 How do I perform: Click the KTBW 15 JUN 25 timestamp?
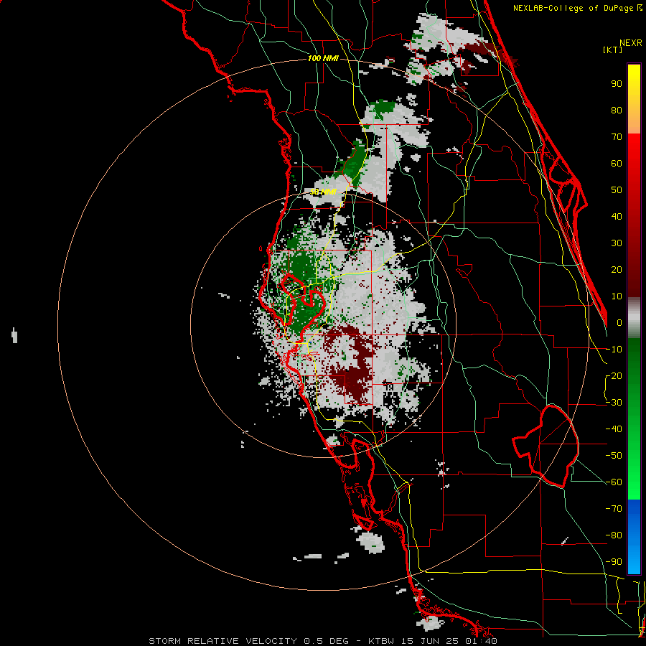click(x=433, y=641)
